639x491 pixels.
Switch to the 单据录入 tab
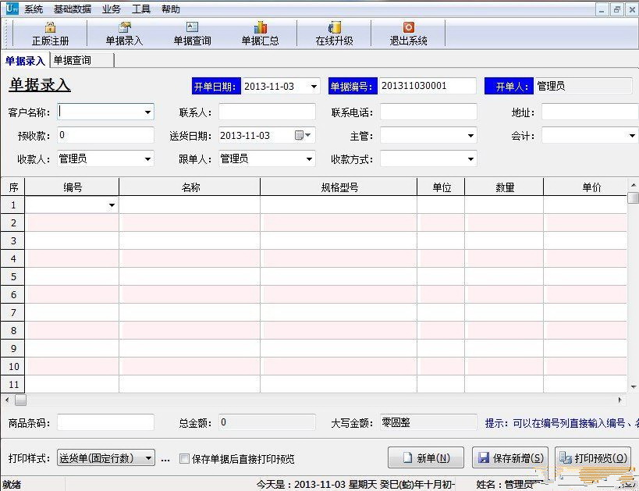(25, 61)
